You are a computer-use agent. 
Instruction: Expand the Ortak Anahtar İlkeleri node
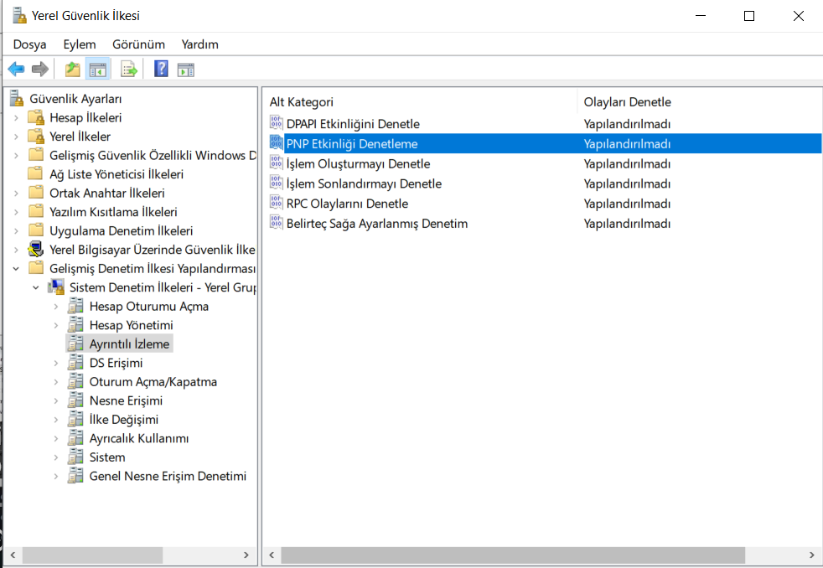point(16,193)
